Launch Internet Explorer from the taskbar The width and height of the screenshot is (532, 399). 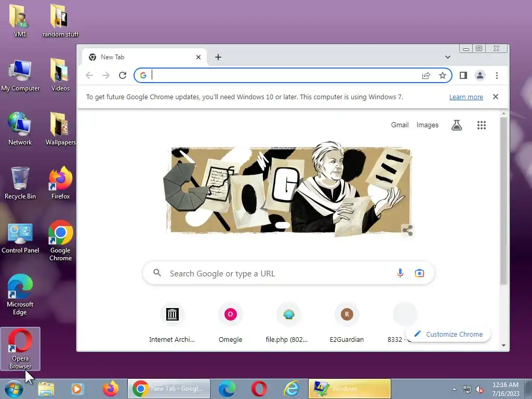click(291, 389)
